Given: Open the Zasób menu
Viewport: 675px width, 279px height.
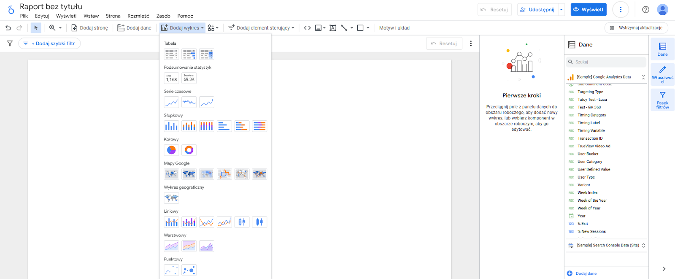Looking at the screenshot, I should [163, 16].
